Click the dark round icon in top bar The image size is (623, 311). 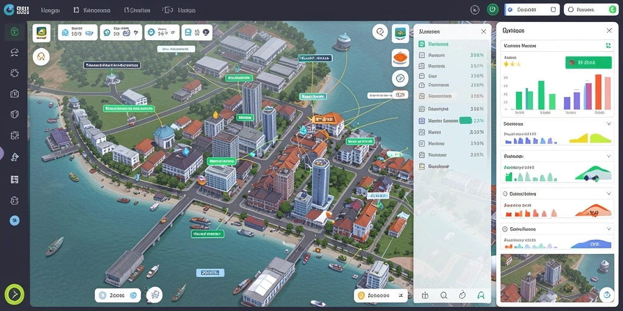[475, 10]
